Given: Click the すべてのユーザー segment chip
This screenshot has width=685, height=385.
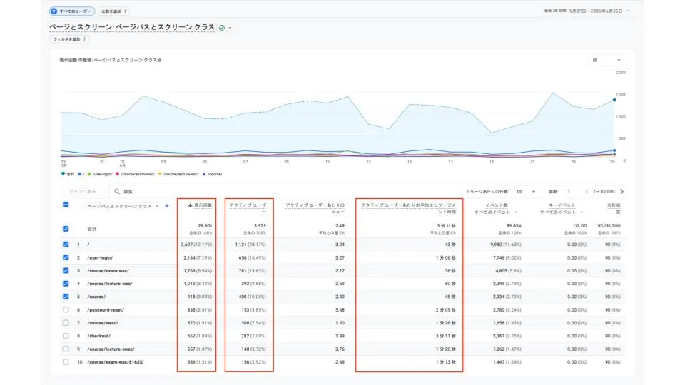Looking at the screenshot, I should 72,11.
